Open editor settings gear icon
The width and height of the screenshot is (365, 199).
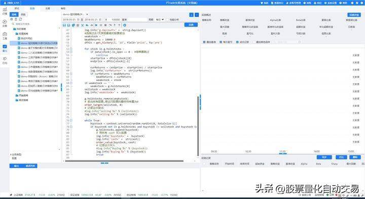(x=125, y=25)
